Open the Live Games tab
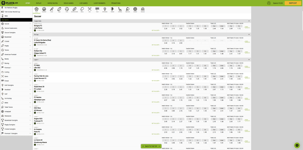303x150 pixels. (x=83, y=3)
